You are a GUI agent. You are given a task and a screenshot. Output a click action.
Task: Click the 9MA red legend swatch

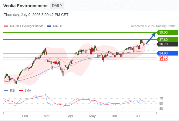21,91
